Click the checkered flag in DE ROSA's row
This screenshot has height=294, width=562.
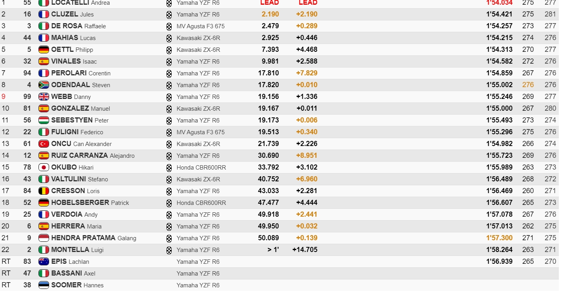point(169,26)
